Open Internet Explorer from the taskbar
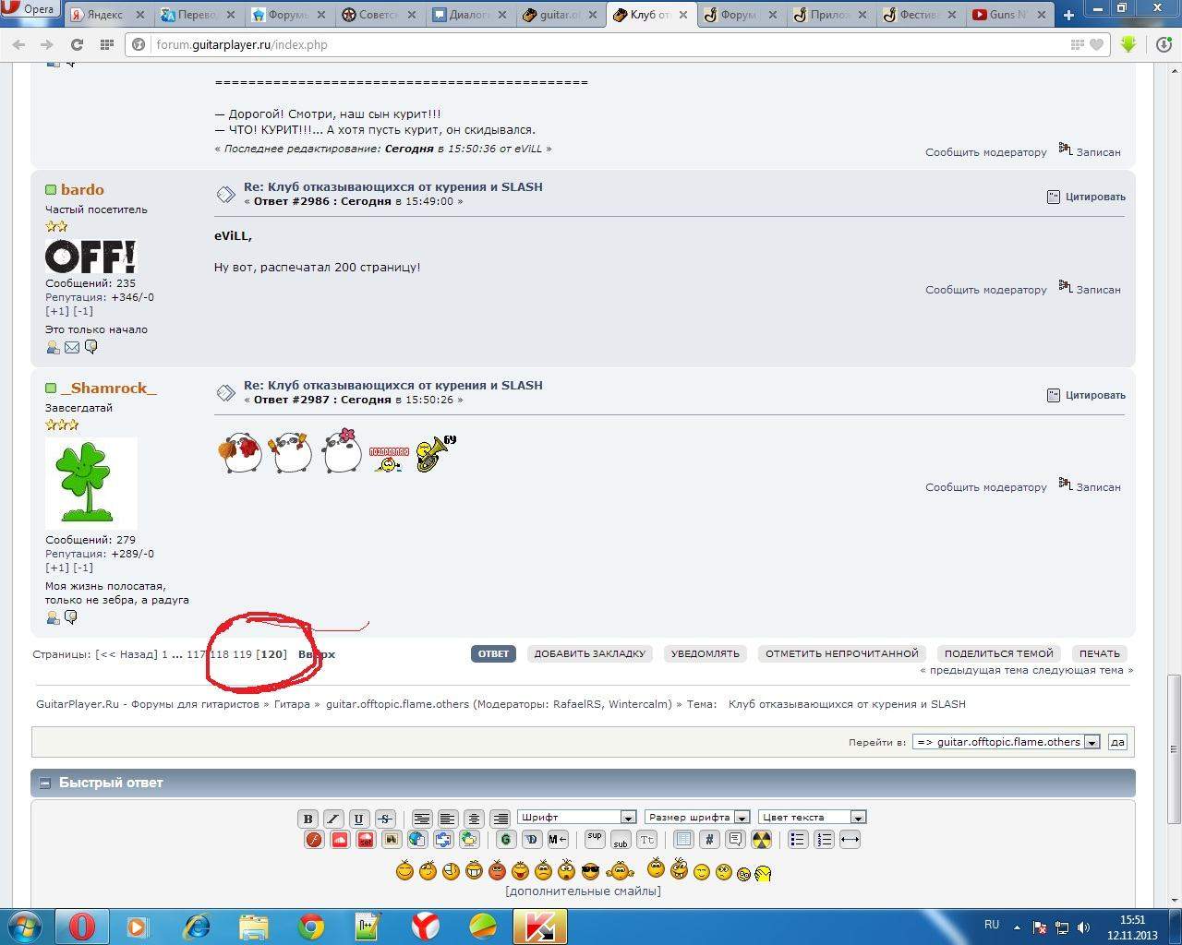 pyautogui.click(x=197, y=927)
